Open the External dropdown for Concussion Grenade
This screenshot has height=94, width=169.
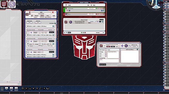[x=52, y=30]
